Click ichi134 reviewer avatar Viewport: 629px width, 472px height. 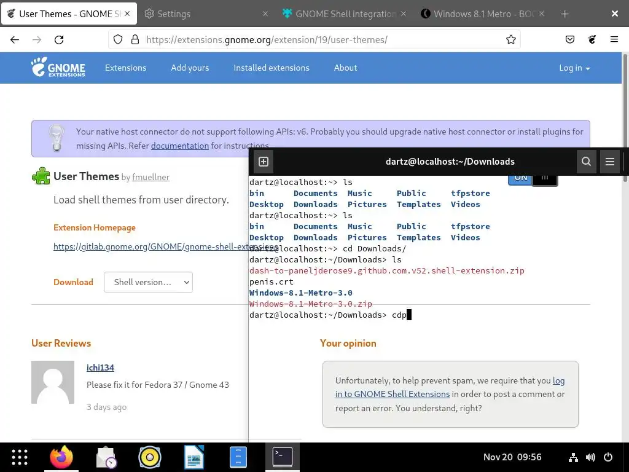pos(53,382)
